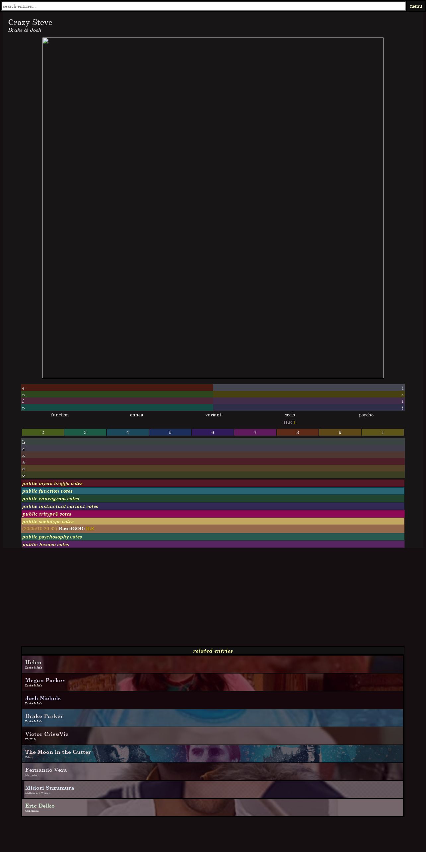Viewport: 426px width, 852px height.
Task: Choose enneagram type 9
Action: (x=340, y=432)
